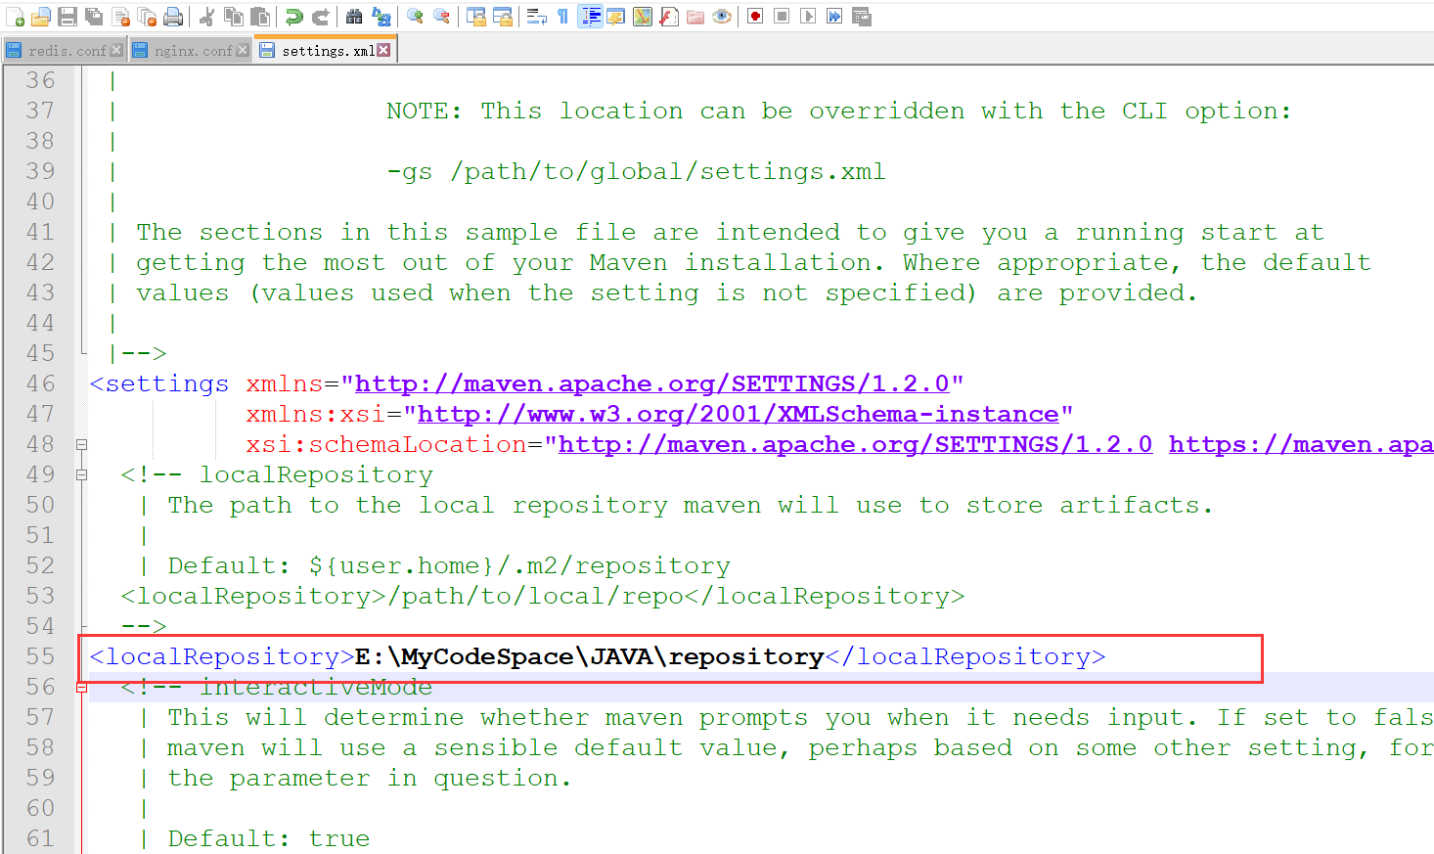This screenshot has width=1434, height=854.
Task: Run macro multiple times icon
Action: point(834,17)
